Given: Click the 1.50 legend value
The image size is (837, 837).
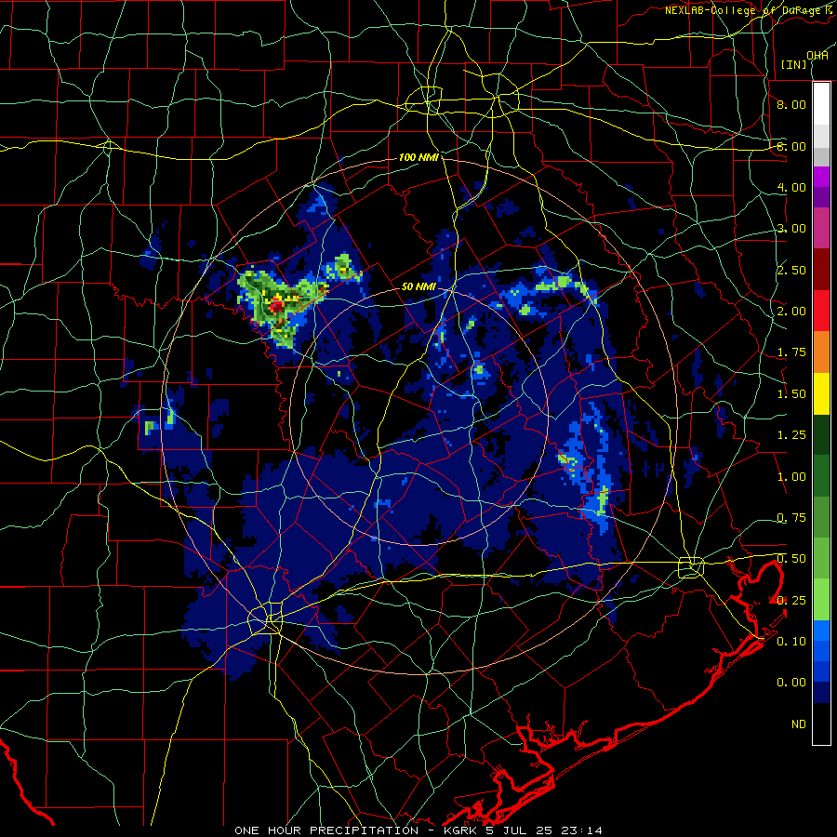Looking at the screenshot, I should (x=791, y=394).
